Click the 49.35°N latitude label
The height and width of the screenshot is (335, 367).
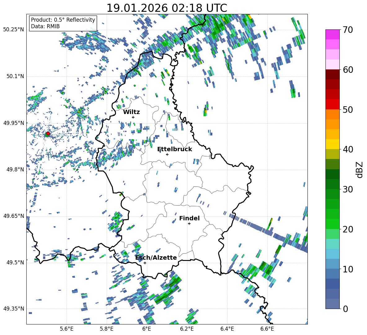click(x=14, y=309)
